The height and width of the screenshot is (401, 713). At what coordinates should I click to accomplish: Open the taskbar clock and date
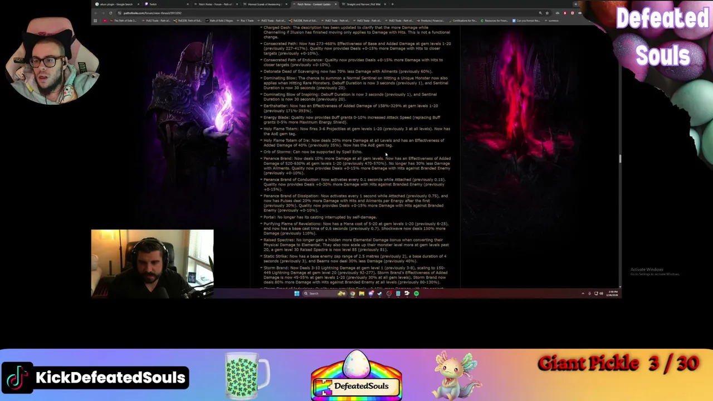pos(612,294)
